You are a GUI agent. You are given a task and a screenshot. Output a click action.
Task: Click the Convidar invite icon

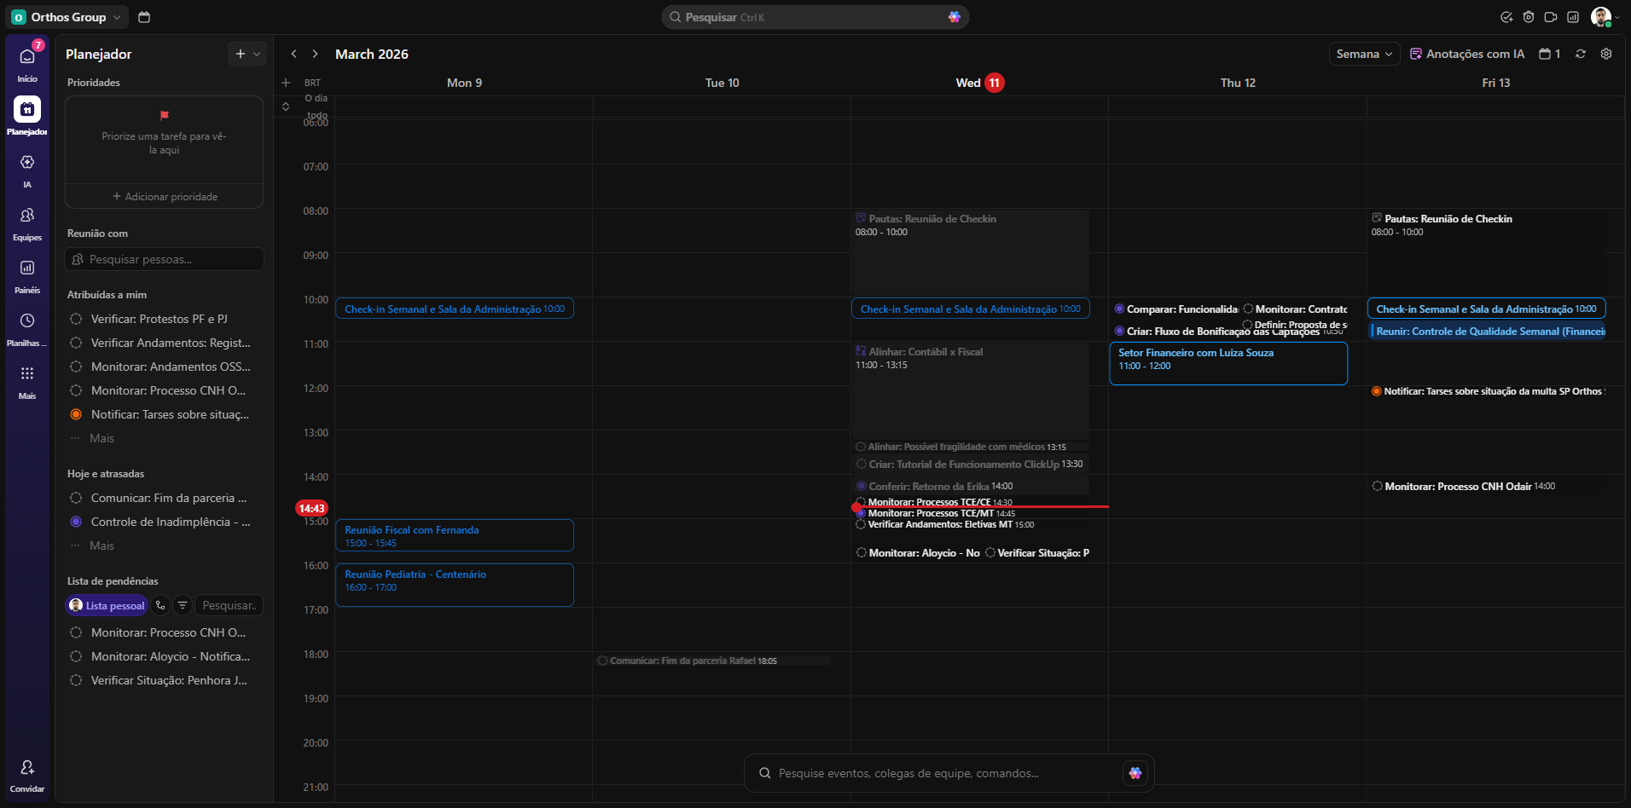point(27,768)
